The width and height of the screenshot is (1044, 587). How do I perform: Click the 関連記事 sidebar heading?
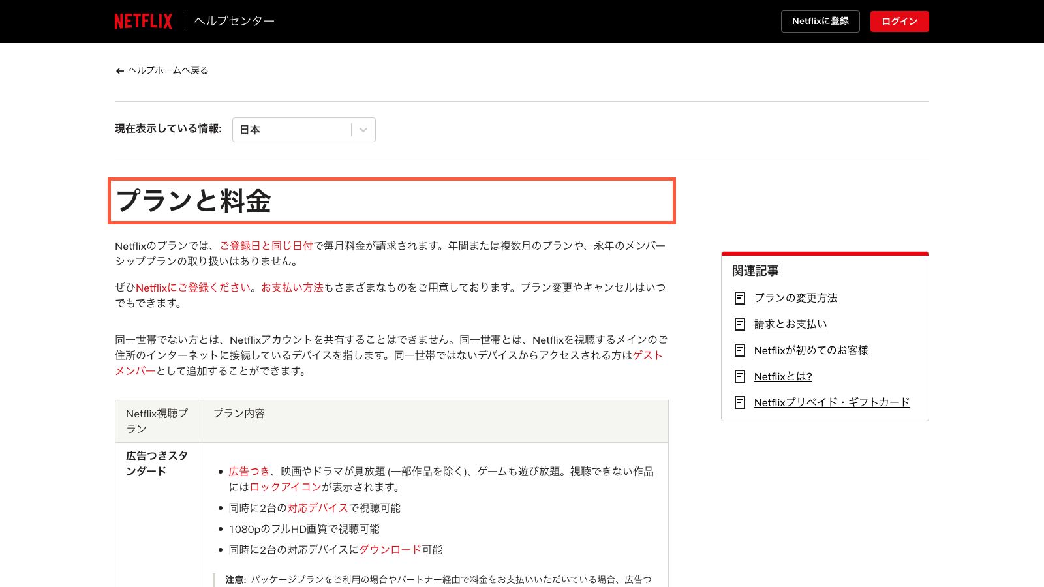click(756, 271)
